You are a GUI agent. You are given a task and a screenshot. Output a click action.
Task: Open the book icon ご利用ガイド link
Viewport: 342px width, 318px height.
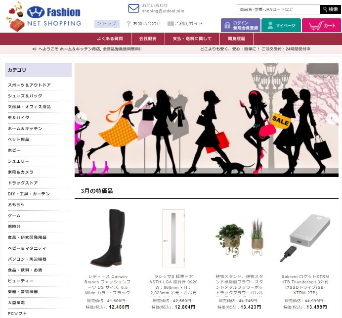[185, 24]
